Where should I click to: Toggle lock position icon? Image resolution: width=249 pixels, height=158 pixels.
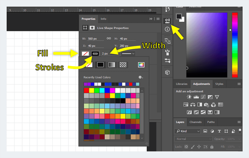click(199, 147)
